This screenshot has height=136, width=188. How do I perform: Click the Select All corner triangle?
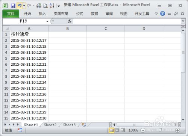tap(6, 29)
